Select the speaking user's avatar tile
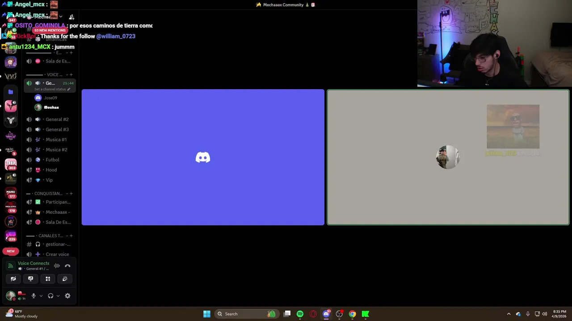 pos(448,157)
